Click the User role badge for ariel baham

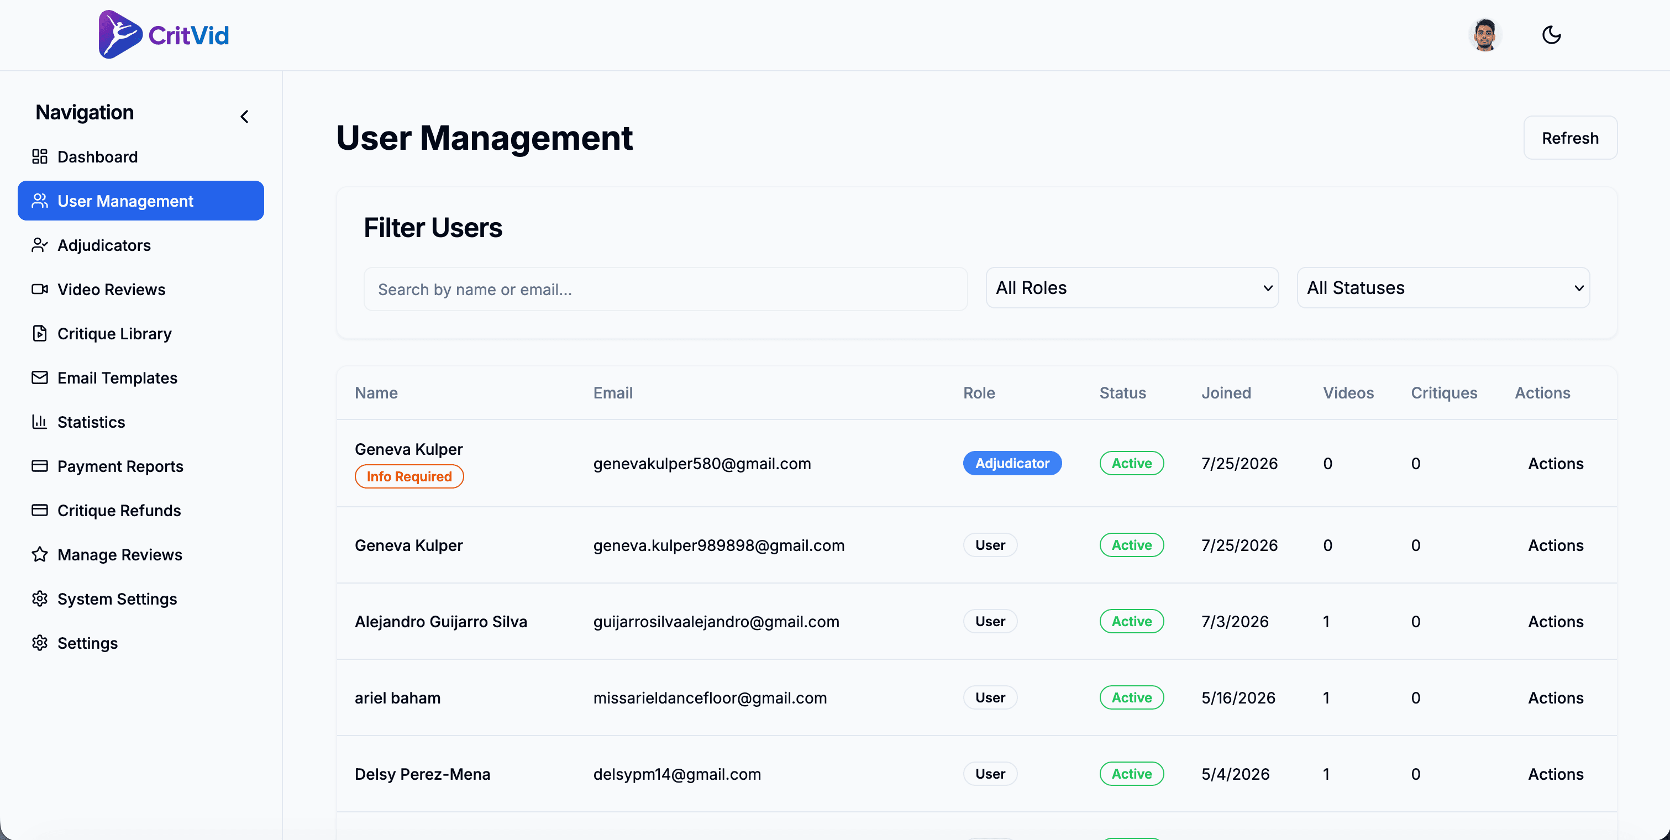pos(990,698)
